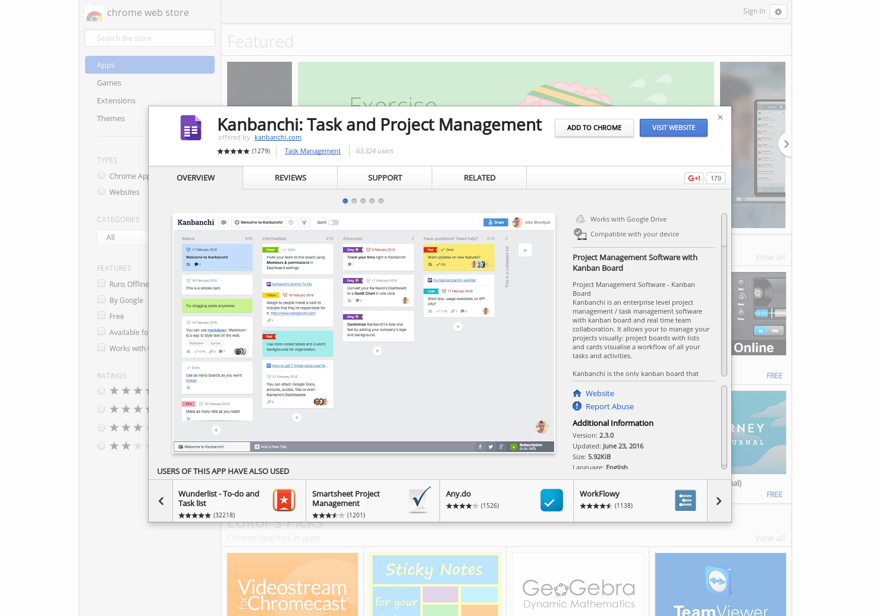This screenshot has width=880, height=616.
Task: Click the Report Abuse exclamation icon
Action: click(x=577, y=406)
